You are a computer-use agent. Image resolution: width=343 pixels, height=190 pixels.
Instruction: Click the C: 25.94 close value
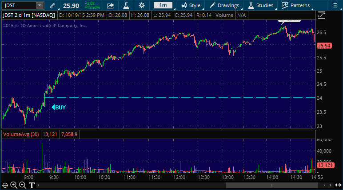[184, 15]
